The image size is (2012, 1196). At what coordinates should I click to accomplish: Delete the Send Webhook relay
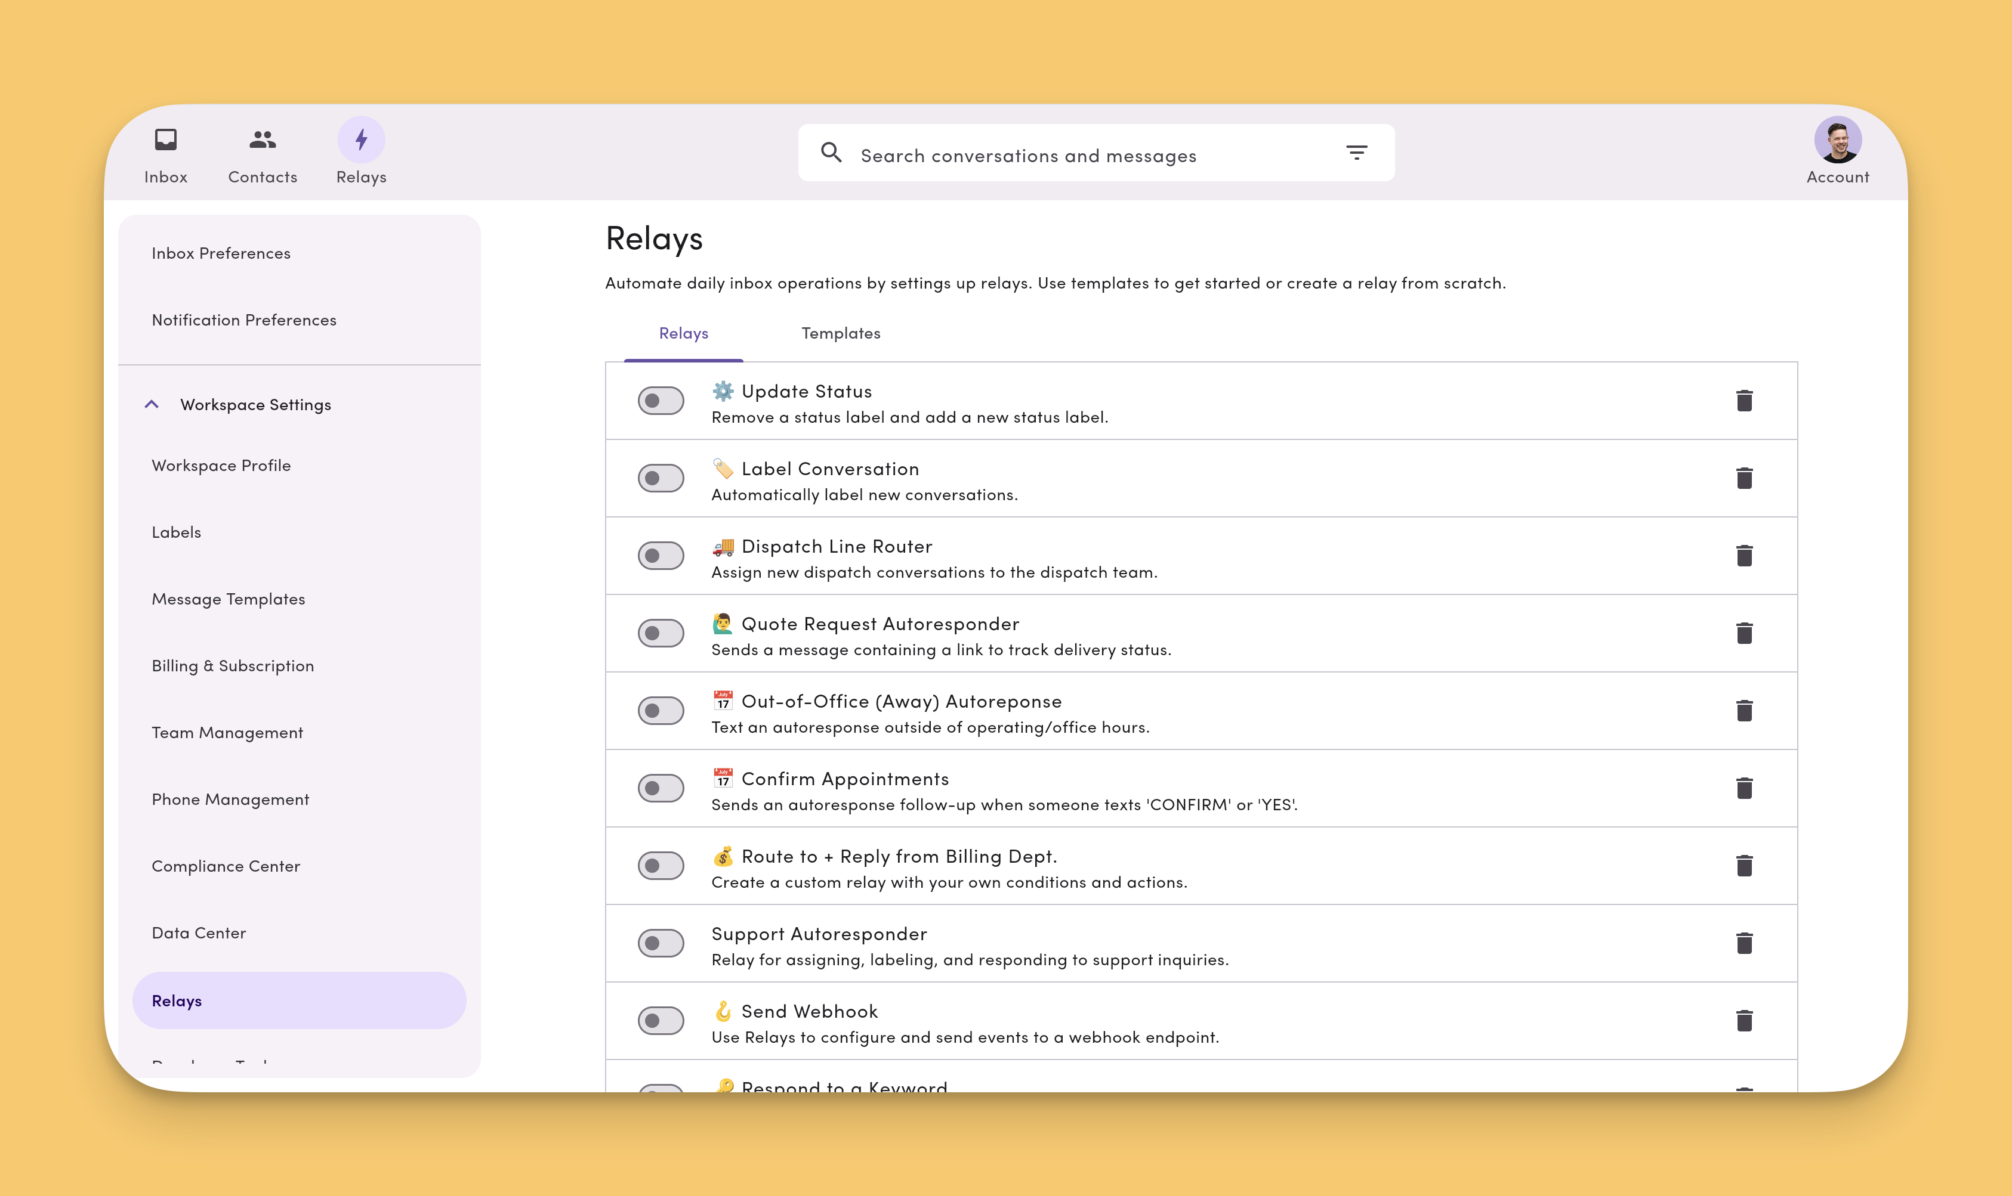point(1743,1020)
